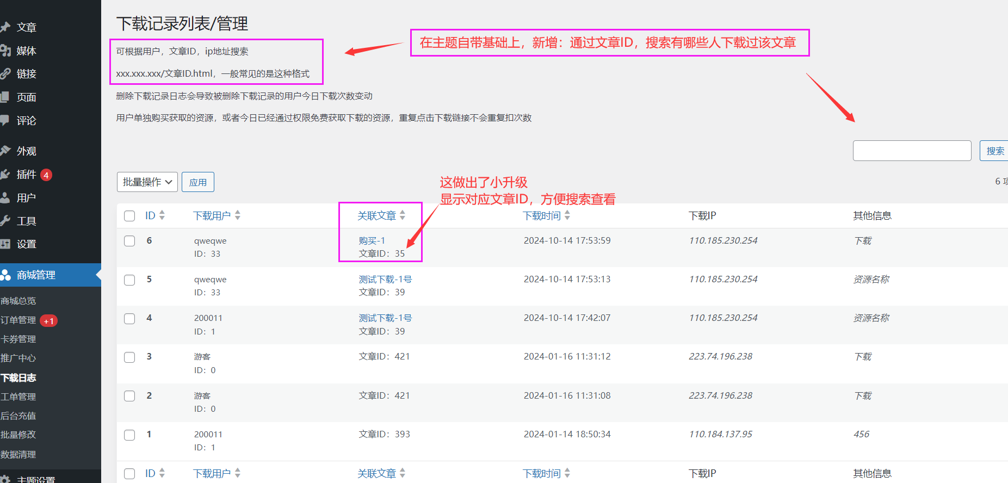
Task: Click bottom footer ID sort arrows
Action: pyautogui.click(x=162, y=473)
